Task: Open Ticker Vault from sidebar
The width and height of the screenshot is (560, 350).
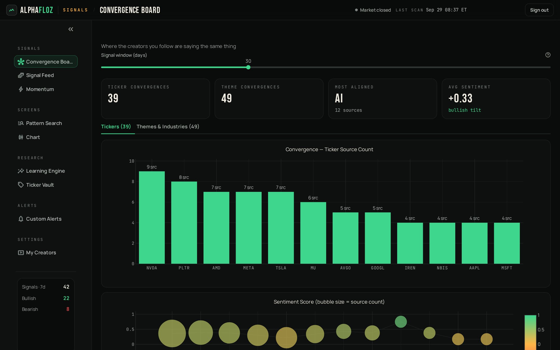Action: pos(46,185)
